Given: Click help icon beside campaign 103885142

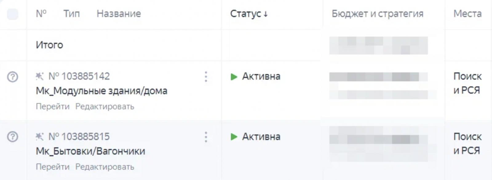Looking at the screenshot, I should tap(13, 76).
